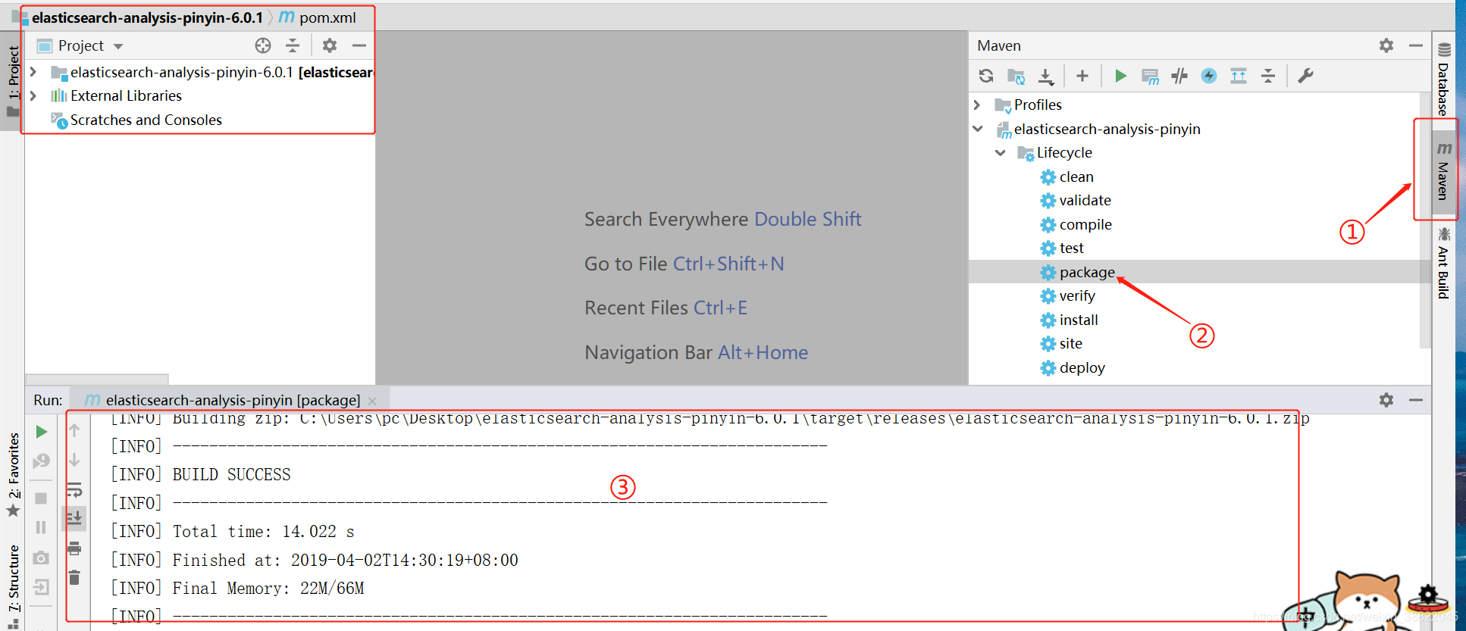Go down the stack trace arrow
Image resolution: width=1466 pixels, height=631 pixels.
(x=74, y=460)
